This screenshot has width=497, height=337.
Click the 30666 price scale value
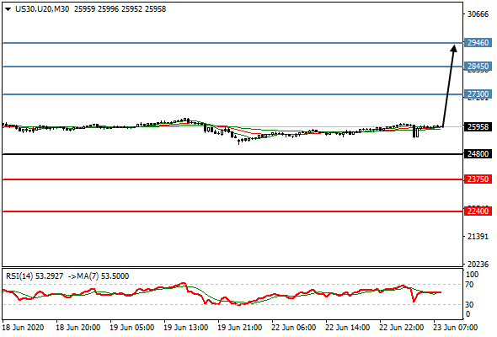478,14
